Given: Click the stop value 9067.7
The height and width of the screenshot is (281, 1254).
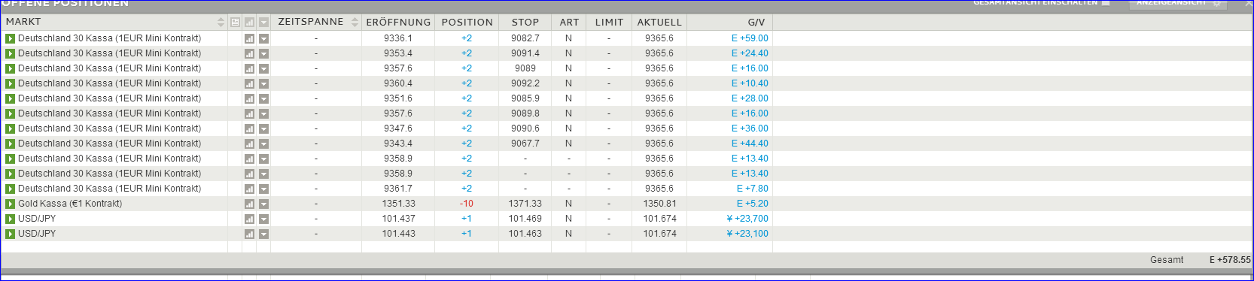Looking at the screenshot, I should tap(525, 144).
